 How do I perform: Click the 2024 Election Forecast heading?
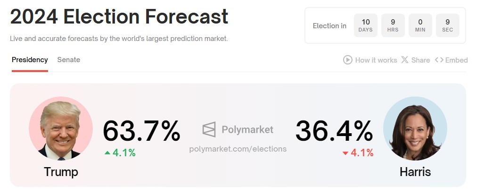point(119,17)
